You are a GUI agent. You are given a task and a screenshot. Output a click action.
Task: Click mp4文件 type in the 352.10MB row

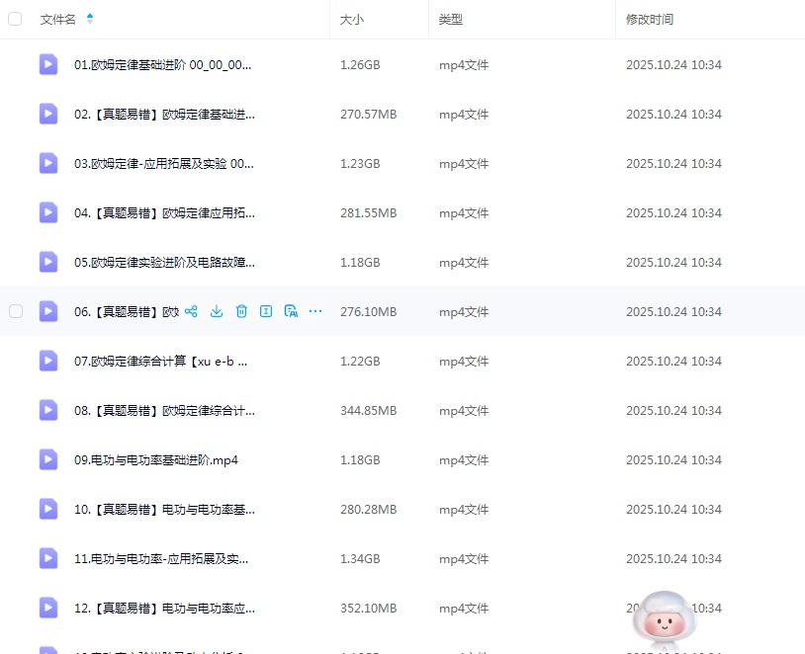(464, 609)
